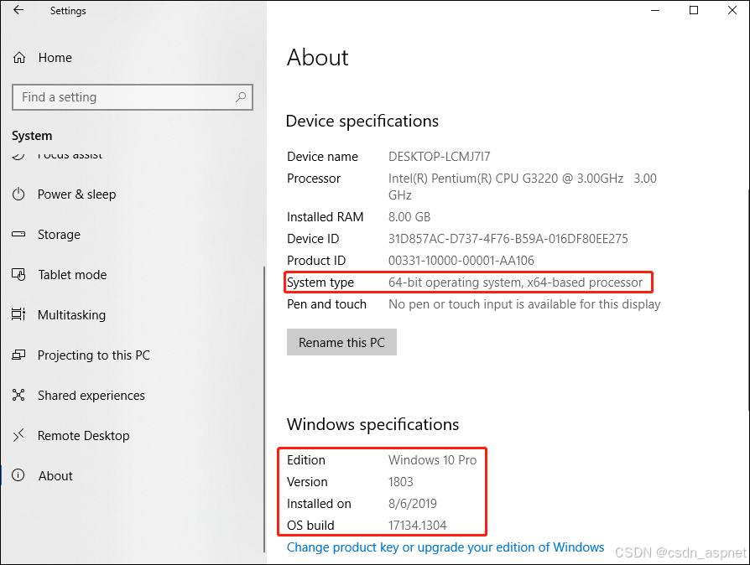This screenshot has height=565, width=750.
Task: Click the back arrow in Settings
Action: pos(18,10)
